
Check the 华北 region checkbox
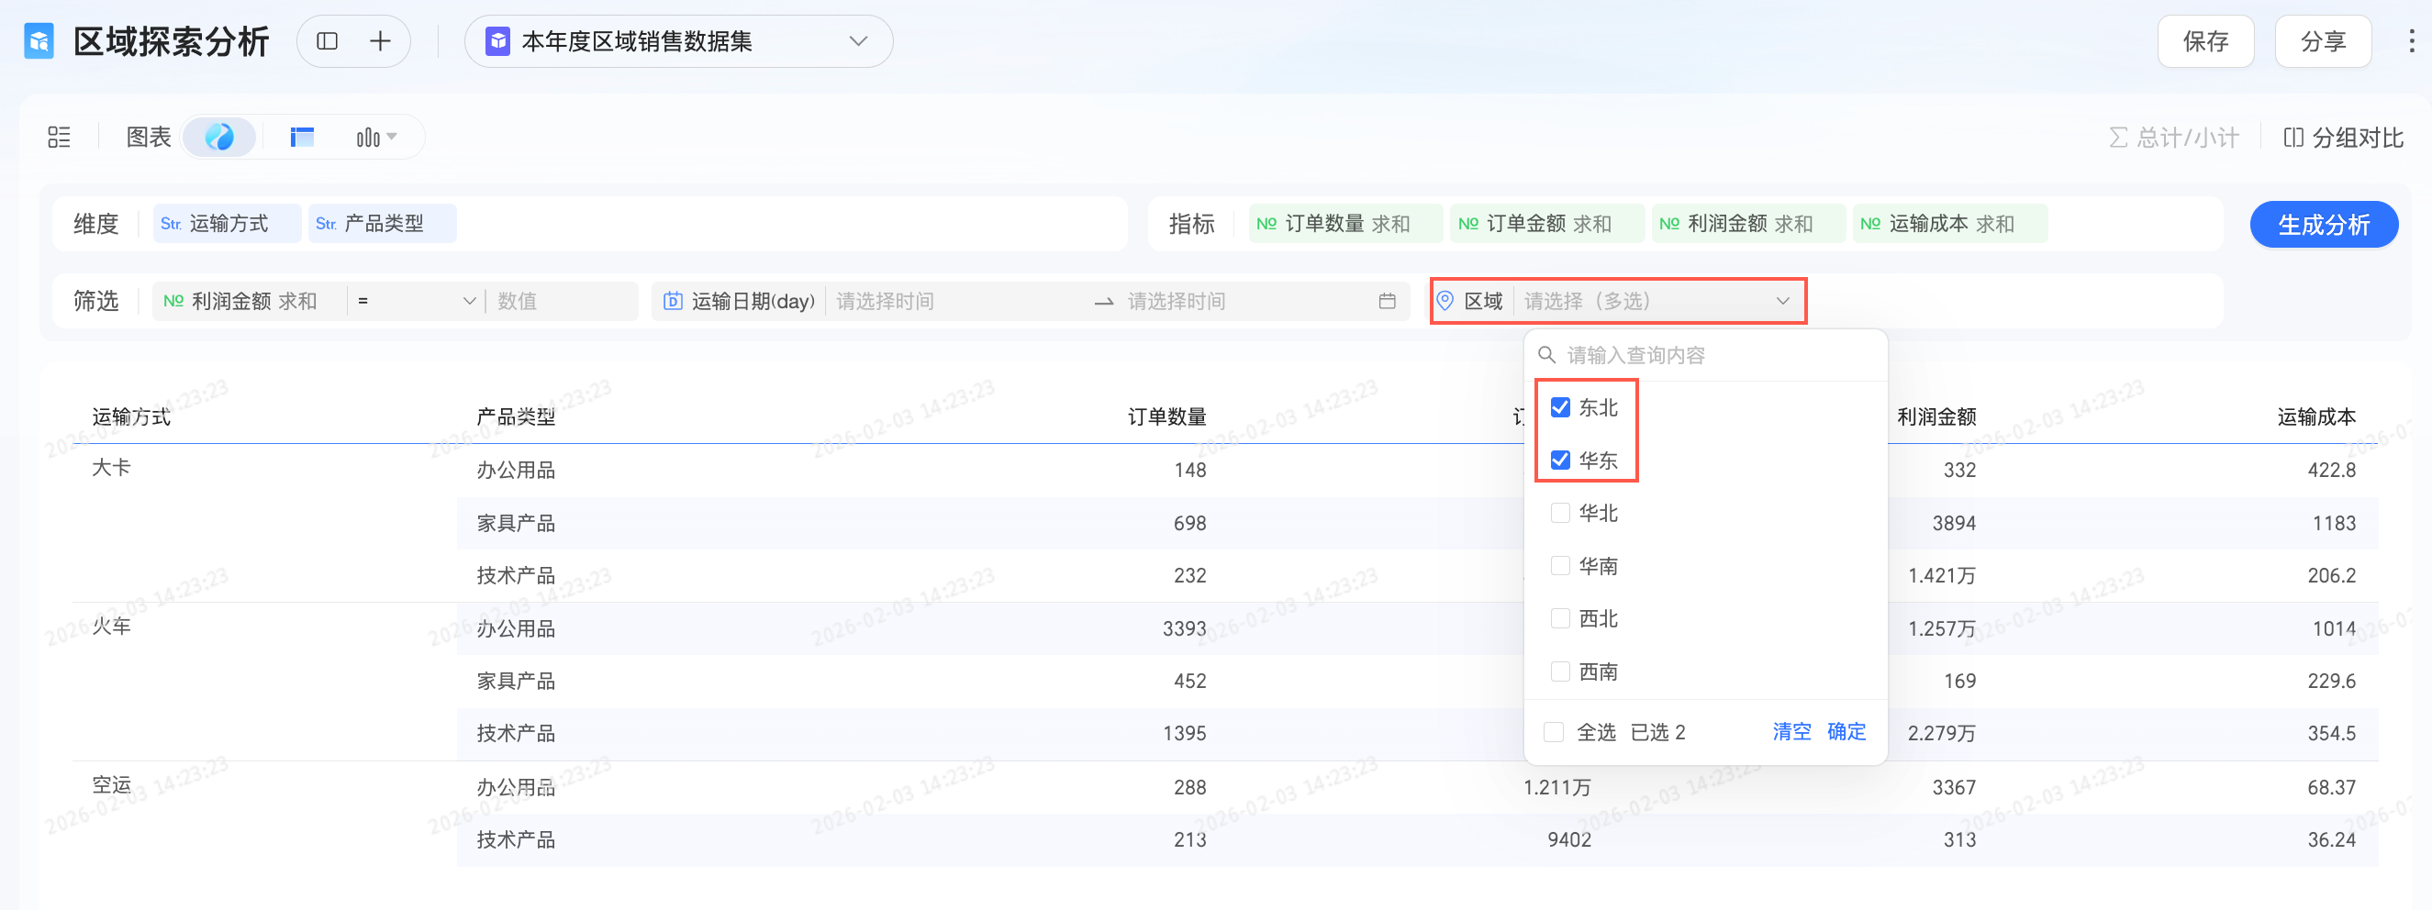click(x=1560, y=514)
